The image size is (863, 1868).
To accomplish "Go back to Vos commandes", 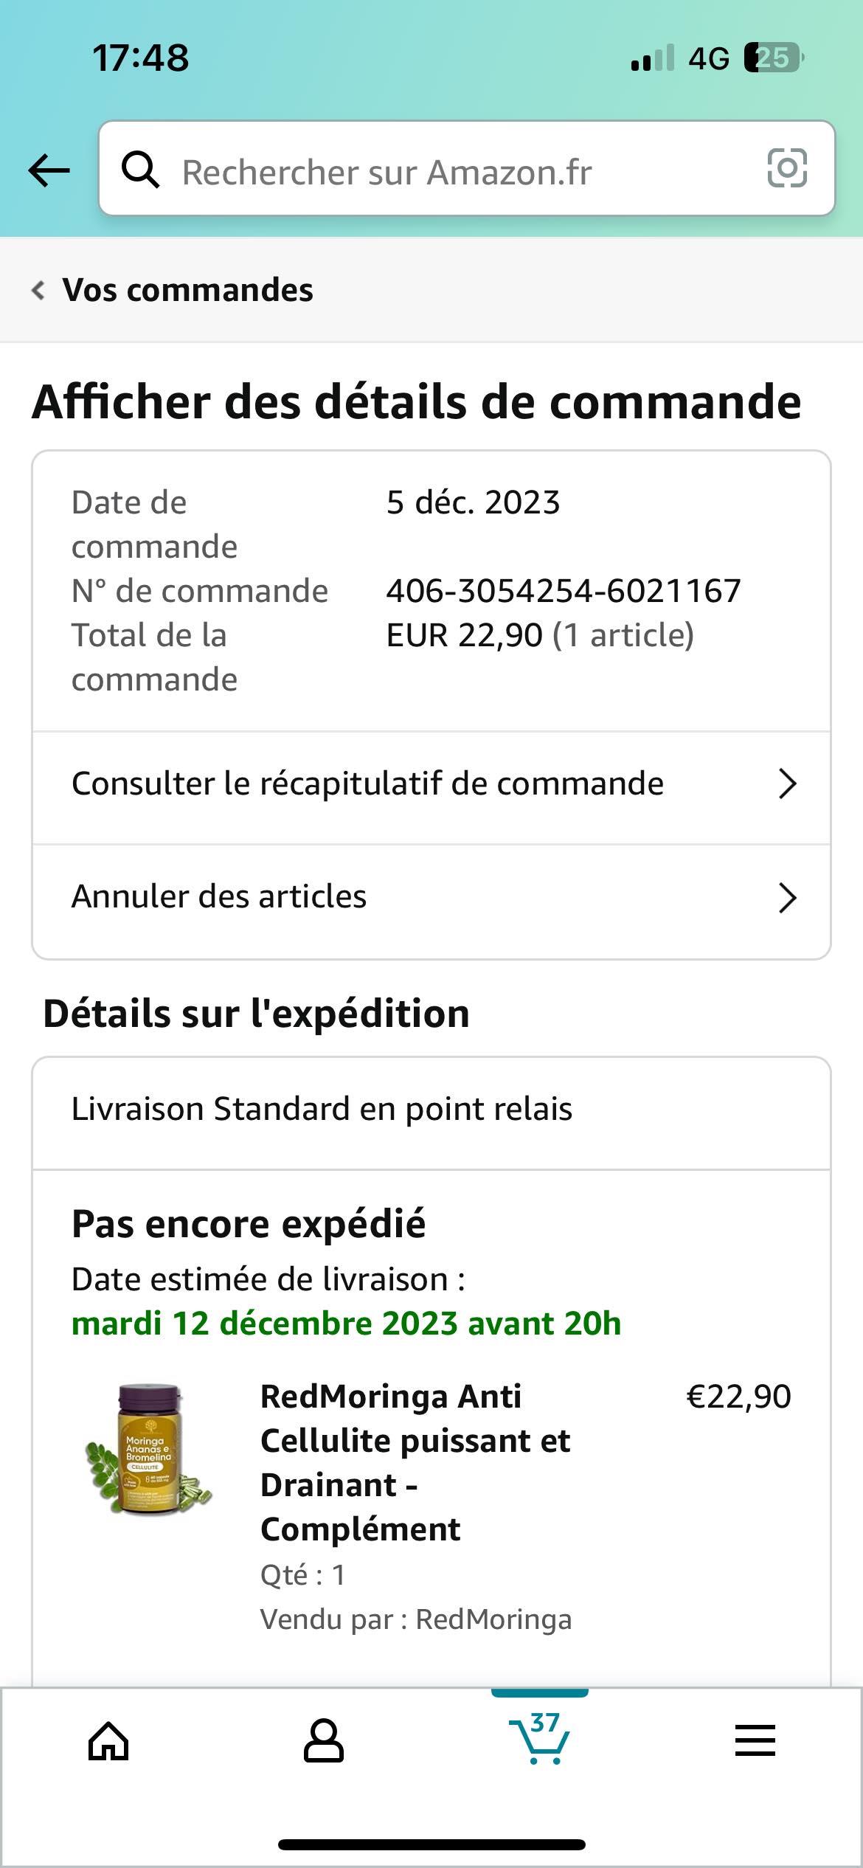I will (187, 290).
